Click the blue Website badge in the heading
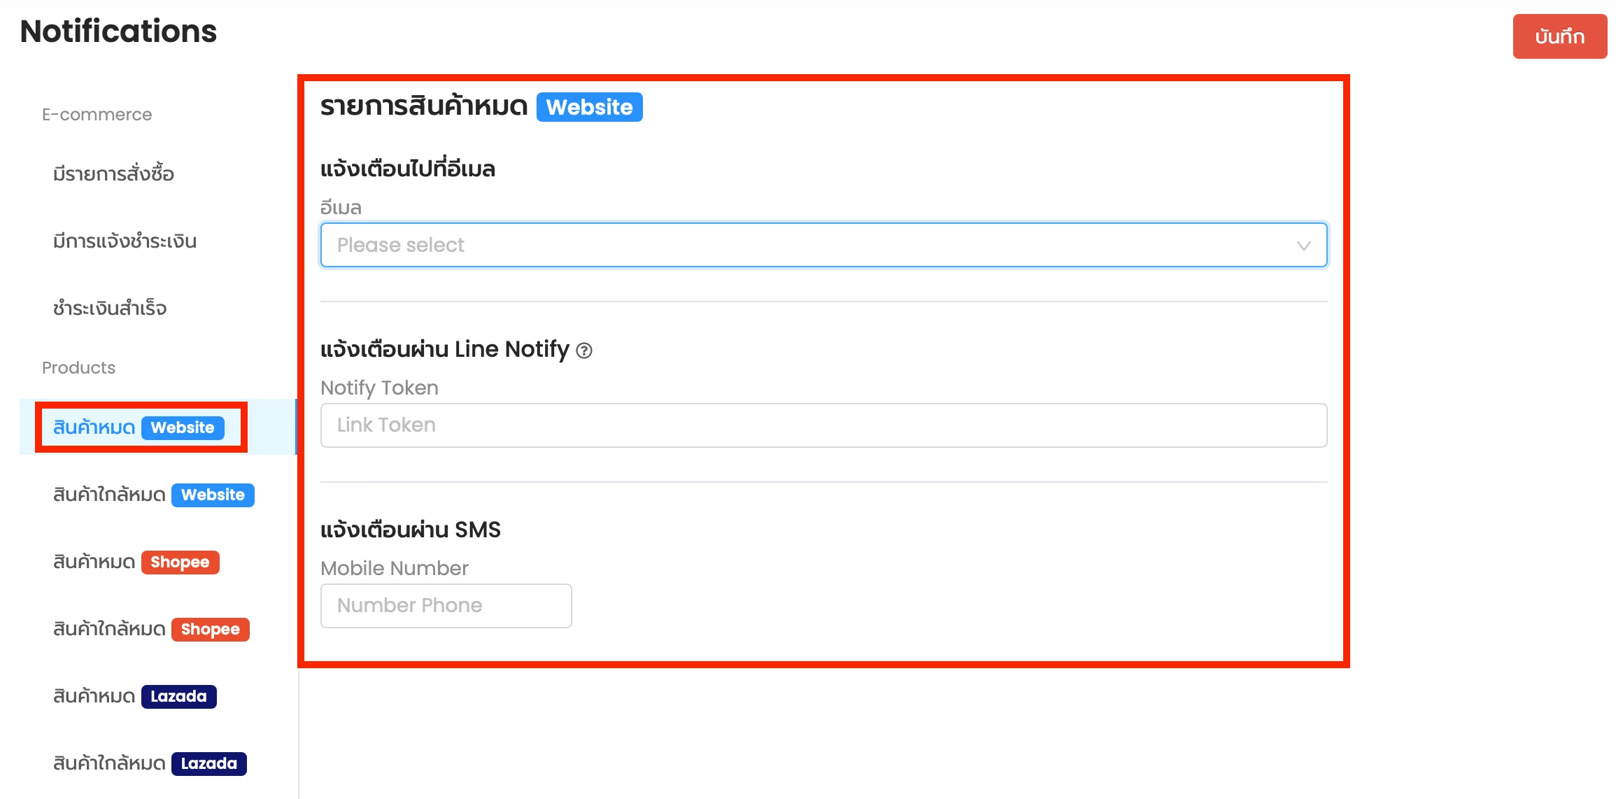 (x=589, y=107)
